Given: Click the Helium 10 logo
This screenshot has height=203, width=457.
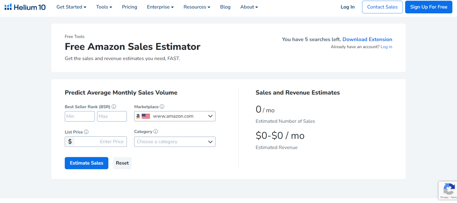Looking at the screenshot, I should [25, 7].
